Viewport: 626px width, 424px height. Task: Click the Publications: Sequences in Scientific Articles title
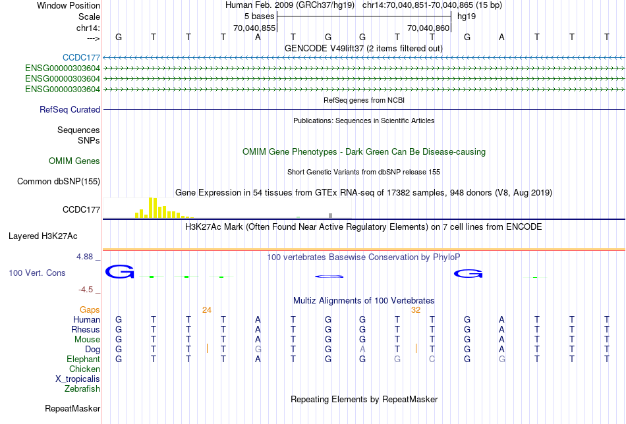click(364, 120)
